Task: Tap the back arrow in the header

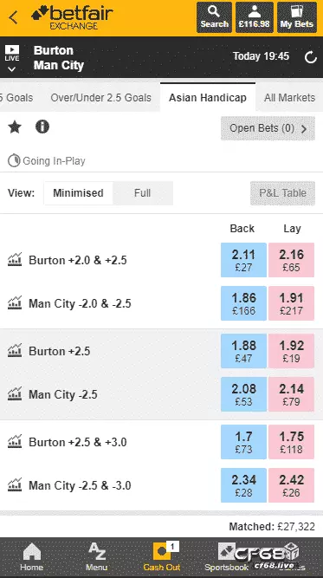Action: click(x=13, y=17)
